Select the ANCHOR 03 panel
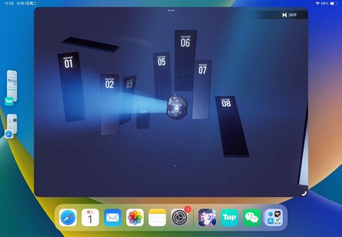 coord(128,99)
